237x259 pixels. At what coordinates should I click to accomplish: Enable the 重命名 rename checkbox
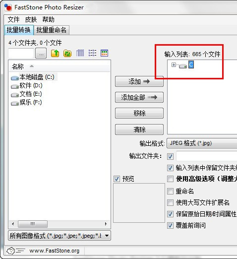170,191
